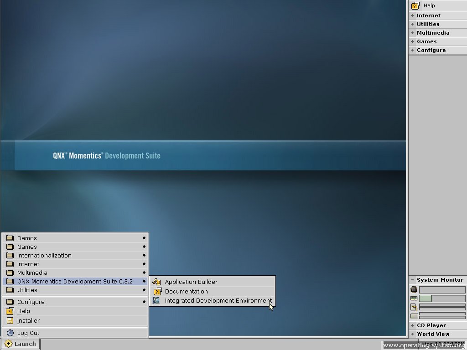Click the Utilities folder icon in Launch menu

[x=10, y=290]
